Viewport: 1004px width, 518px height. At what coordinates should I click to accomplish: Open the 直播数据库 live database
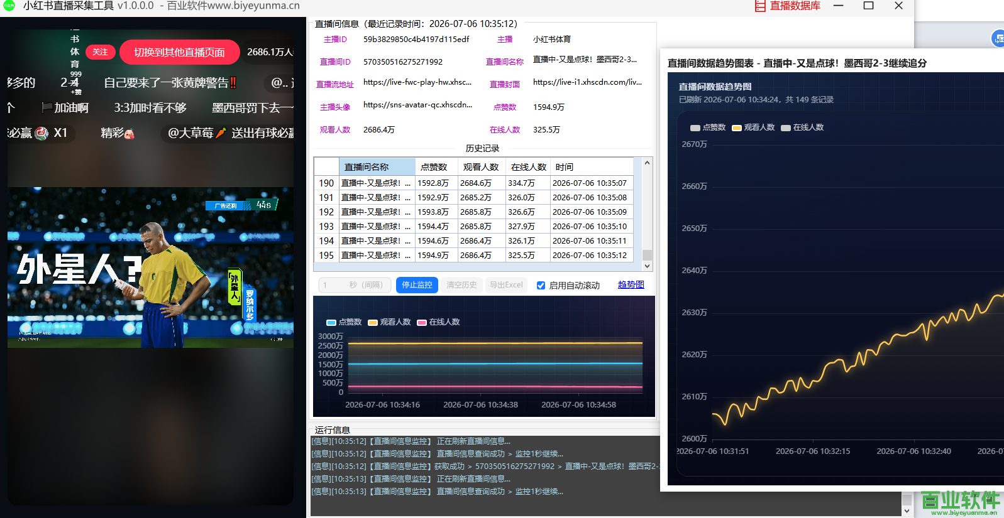tap(787, 6)
